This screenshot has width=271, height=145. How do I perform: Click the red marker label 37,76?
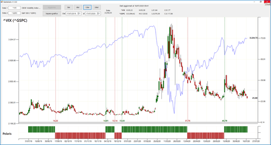pos(188,121)
